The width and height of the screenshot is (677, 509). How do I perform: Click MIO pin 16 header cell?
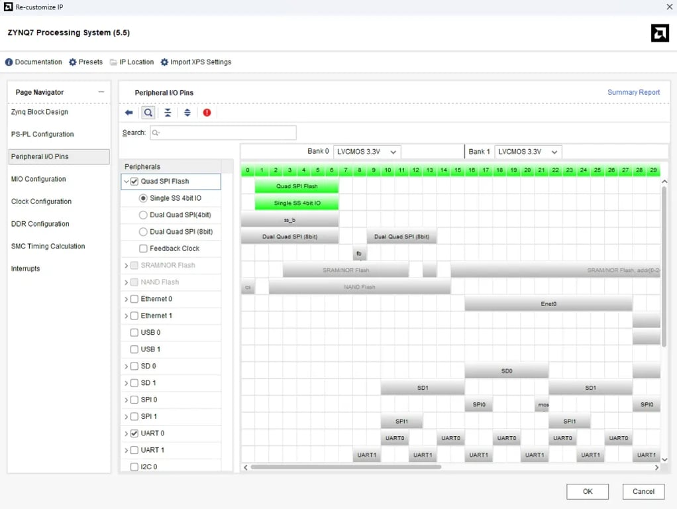472,170
